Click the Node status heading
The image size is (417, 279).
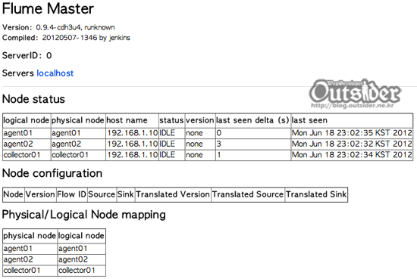click(x=33, y=99)
